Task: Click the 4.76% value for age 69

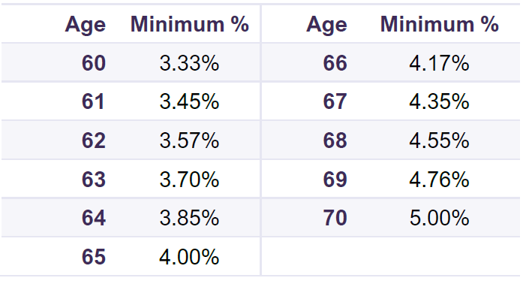Action: 439,180
